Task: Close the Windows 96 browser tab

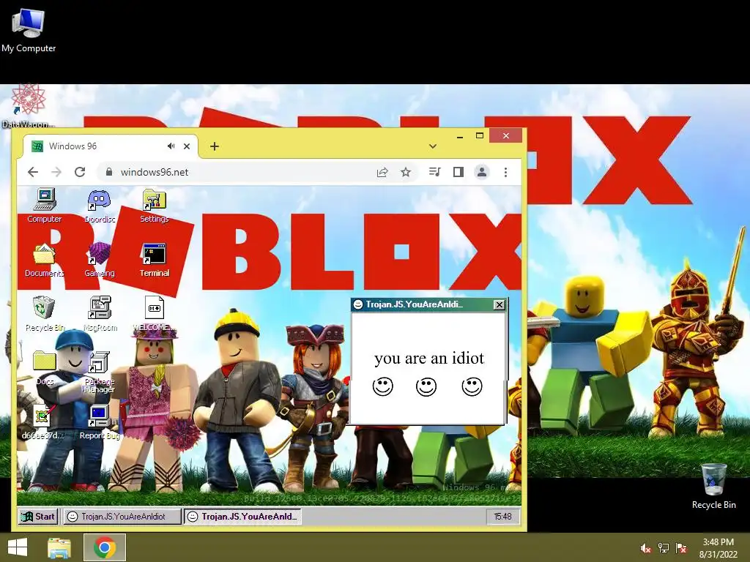Action: point(187,146)
